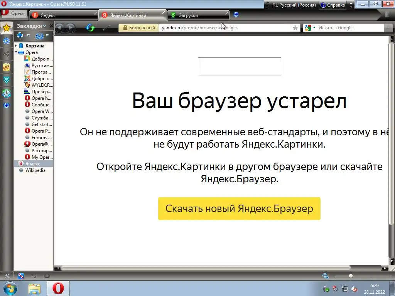Open the Downloads panel icon in sidebar
Image resolution: width=395 pixels, height=296 pixels.
pos(6,80)
